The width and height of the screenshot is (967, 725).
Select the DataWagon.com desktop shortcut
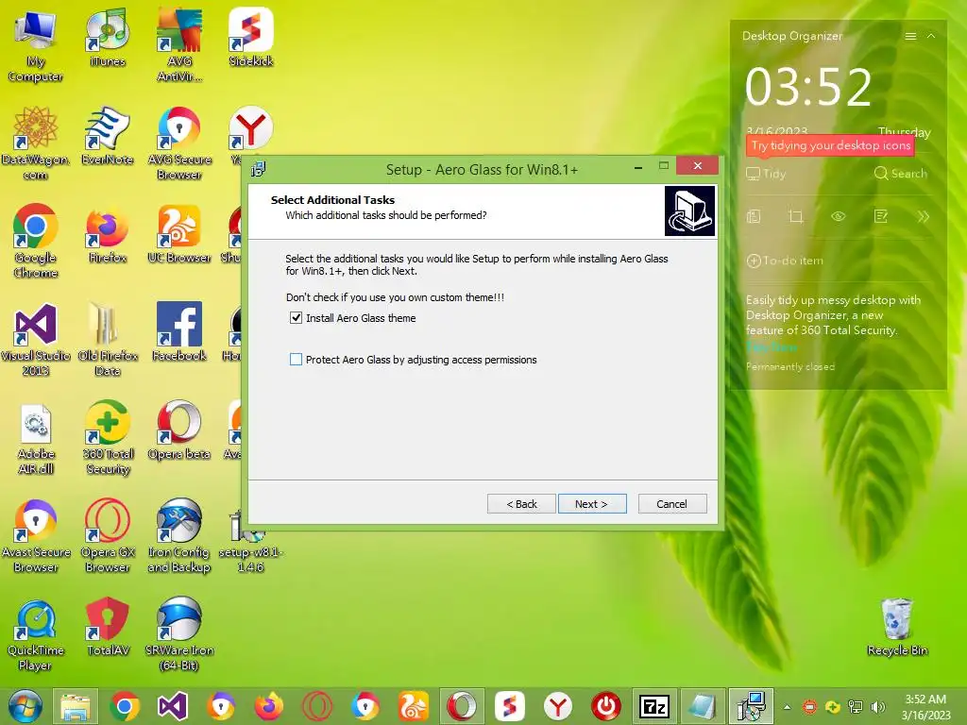(36, 143)
